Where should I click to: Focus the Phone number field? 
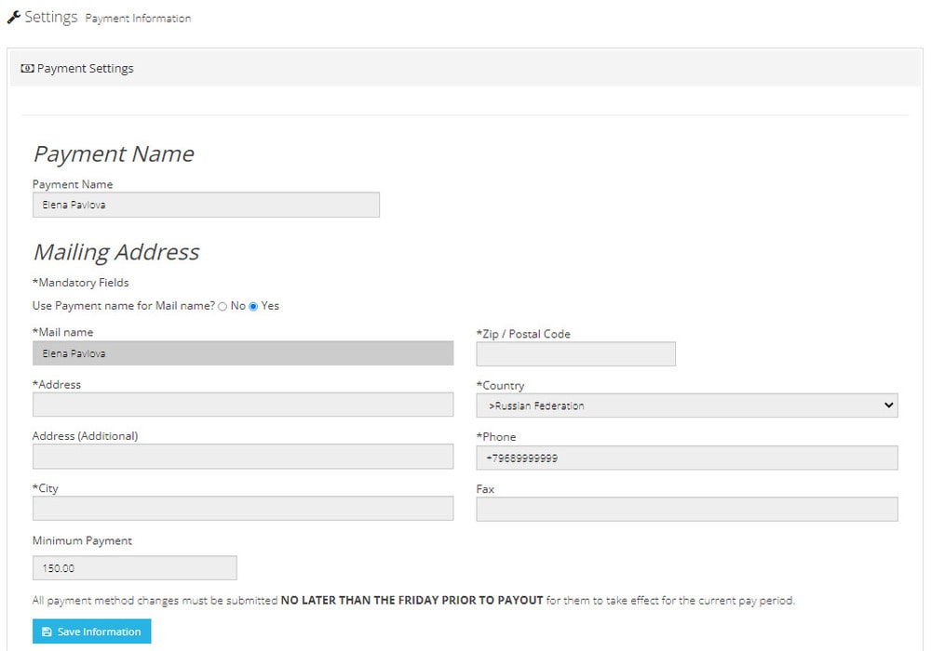pyautogui.click(x=686, y=458)
